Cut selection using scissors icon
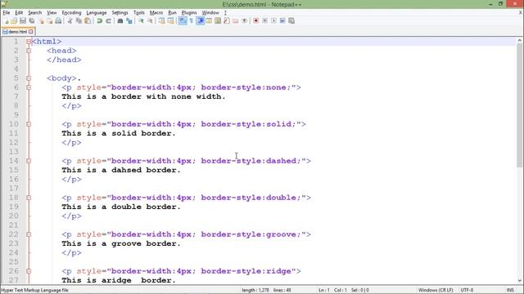 (70, 20)
